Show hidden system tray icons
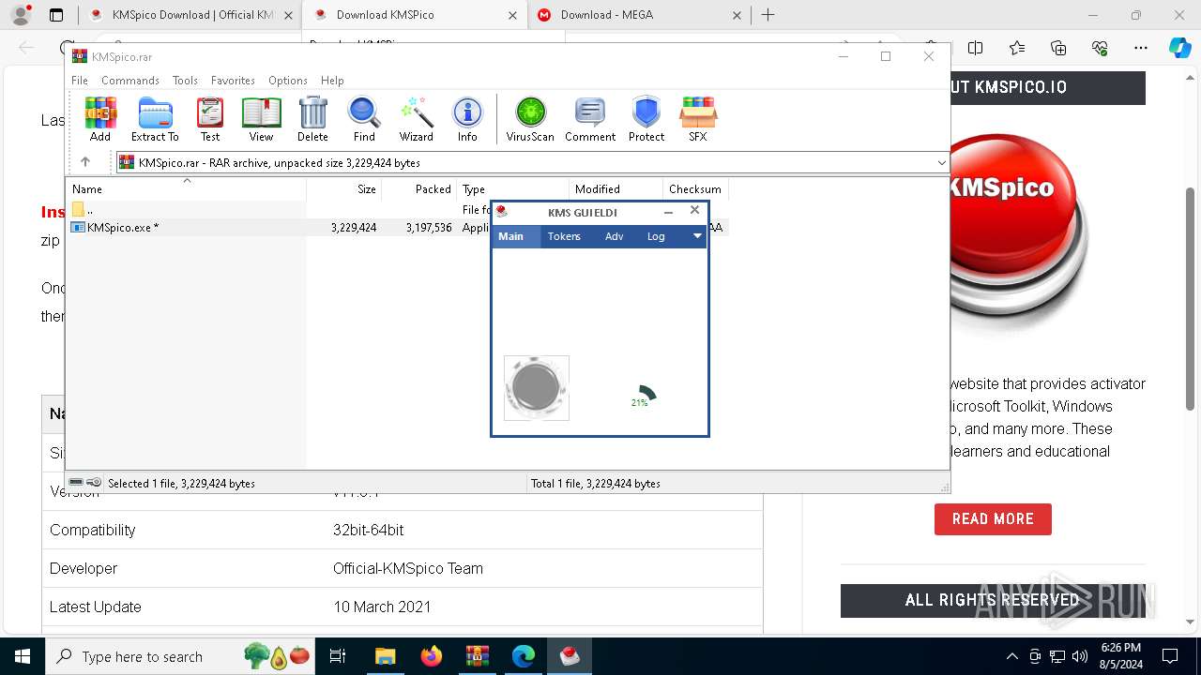The width and height of the screenshot is (1201, 675). click(1011, 656)
